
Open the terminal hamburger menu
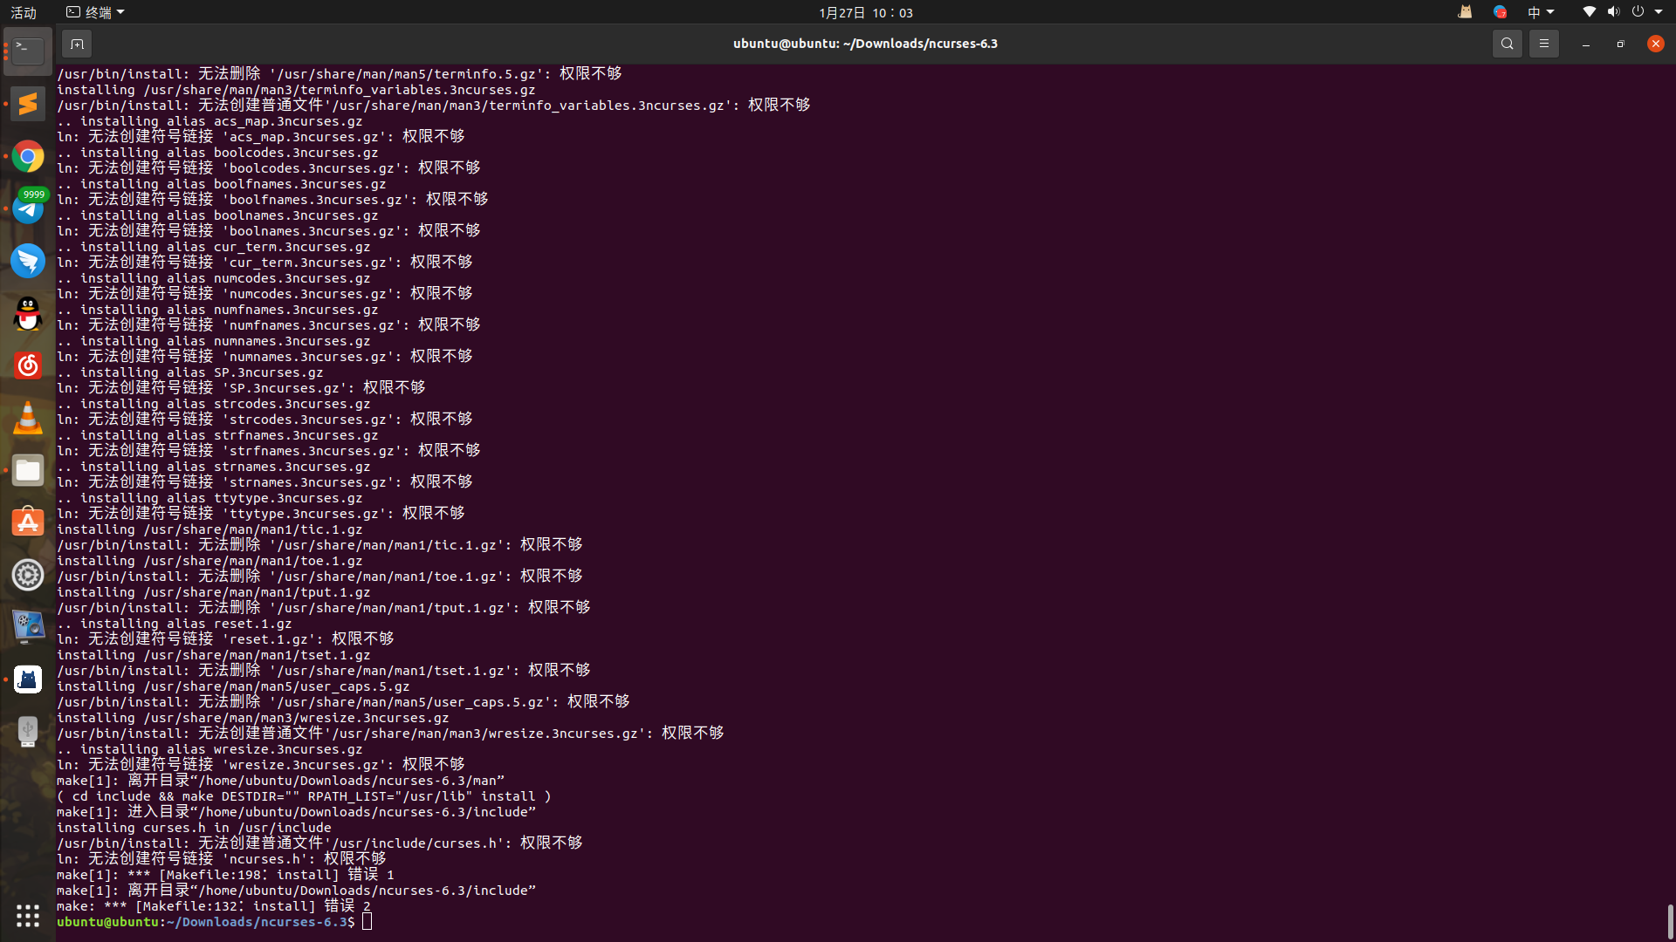click(1543, 44)
